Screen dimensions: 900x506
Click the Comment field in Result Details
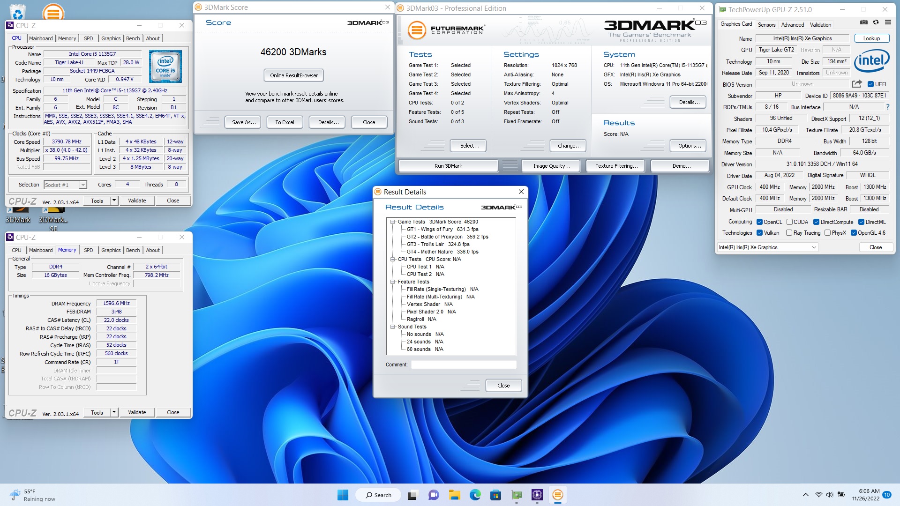(464, 365)
